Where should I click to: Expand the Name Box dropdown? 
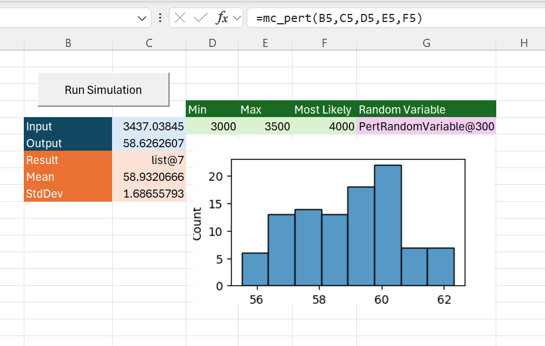click(x=142, y=18)
